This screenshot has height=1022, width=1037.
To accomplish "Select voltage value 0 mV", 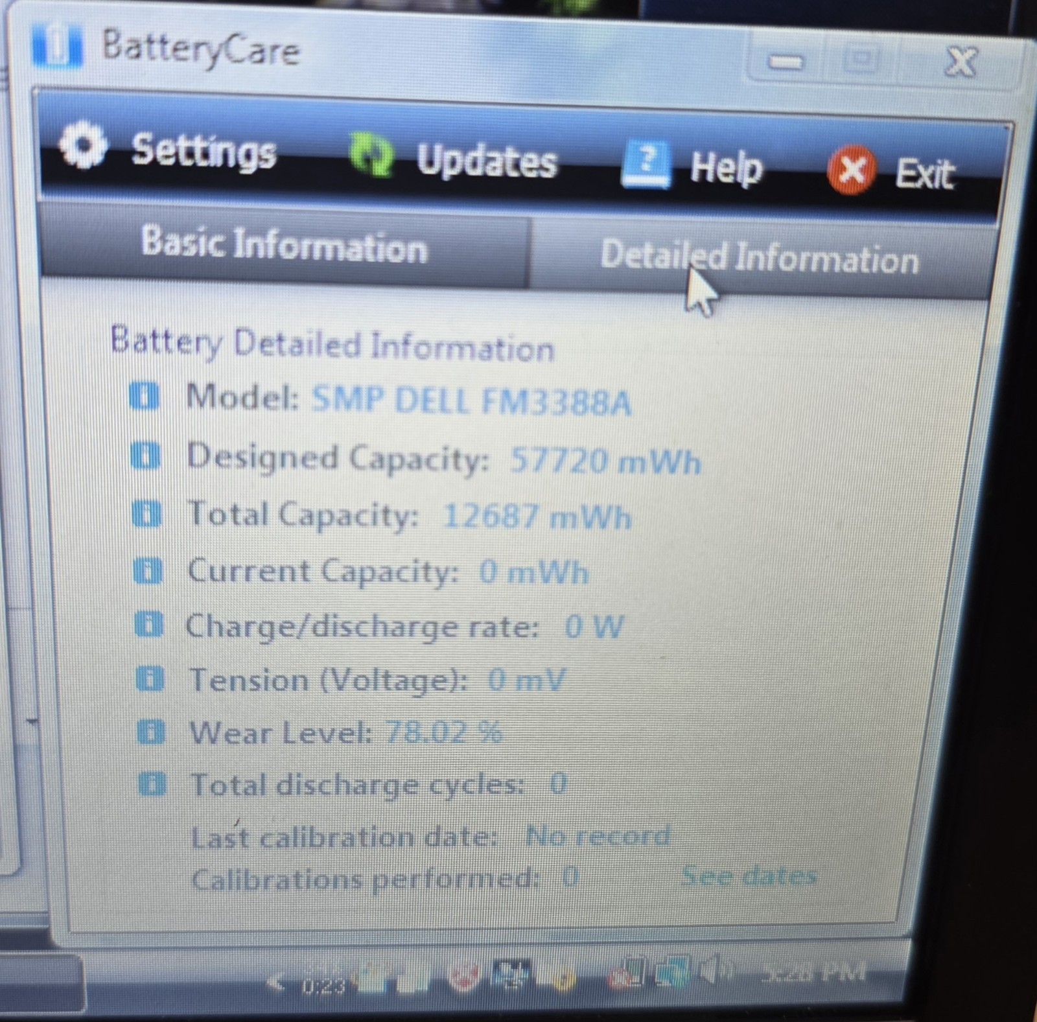I will pyautogui.click(x=527, y=680).
